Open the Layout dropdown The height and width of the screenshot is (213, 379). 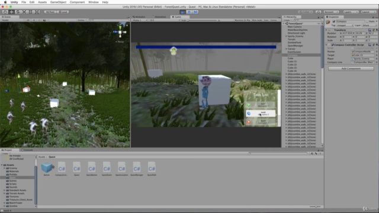click(x=368, y=12)
